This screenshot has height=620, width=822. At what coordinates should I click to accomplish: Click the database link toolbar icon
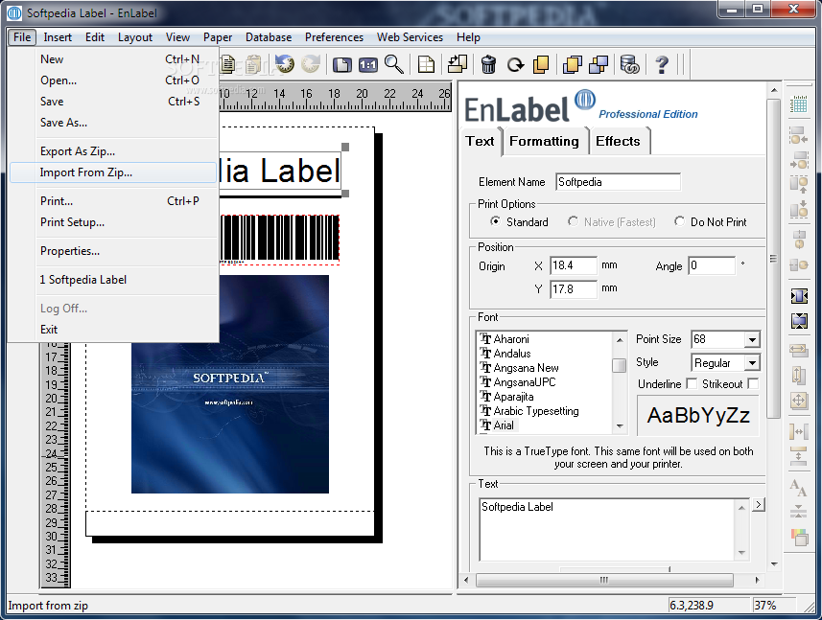coord(629,65)
